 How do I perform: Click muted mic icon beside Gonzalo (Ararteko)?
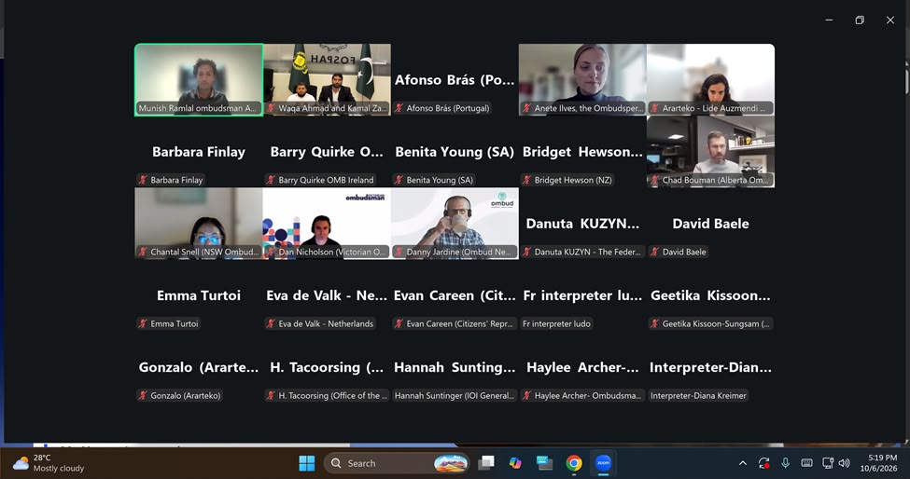point(143,396)
